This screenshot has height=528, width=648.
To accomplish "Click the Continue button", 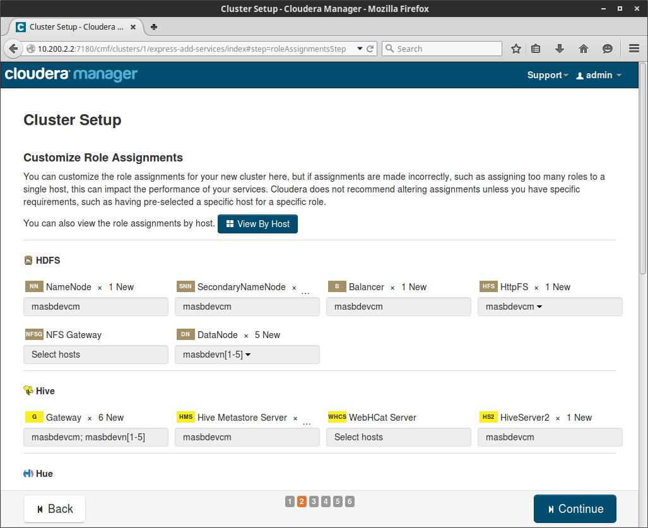I will [575, 508].
